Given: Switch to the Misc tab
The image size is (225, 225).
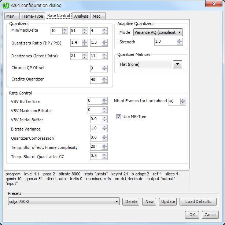Looking at the screenshot, I should point(98,16).
